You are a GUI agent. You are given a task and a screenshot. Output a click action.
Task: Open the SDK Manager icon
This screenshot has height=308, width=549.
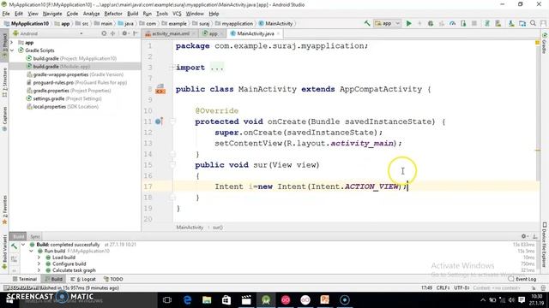(x=511, y=23)
